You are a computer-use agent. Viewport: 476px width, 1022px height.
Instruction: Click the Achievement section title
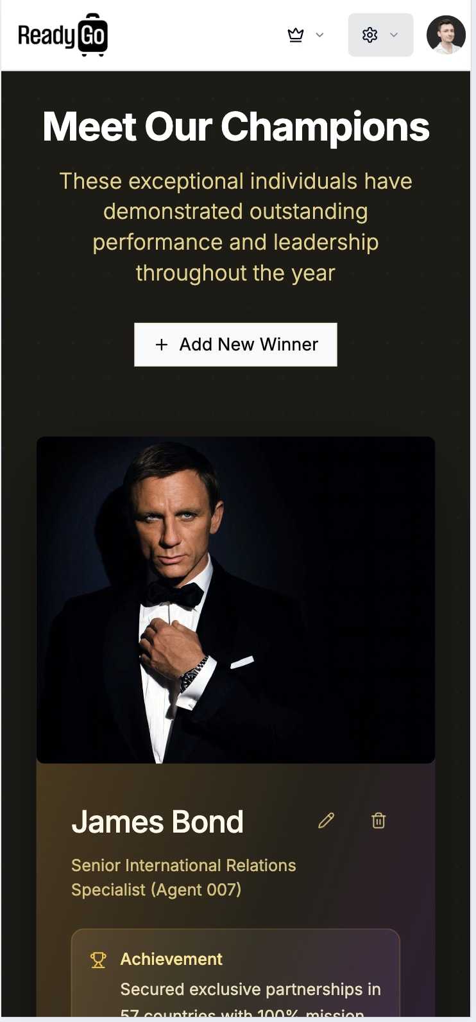[171, 959]
